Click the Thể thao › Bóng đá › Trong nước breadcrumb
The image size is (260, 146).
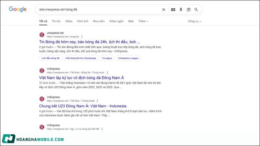tap(87, 72)
